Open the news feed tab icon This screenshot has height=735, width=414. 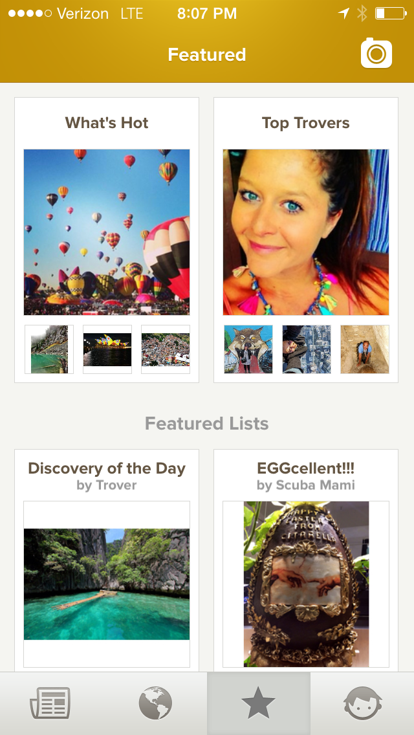(x=50, y=703)
